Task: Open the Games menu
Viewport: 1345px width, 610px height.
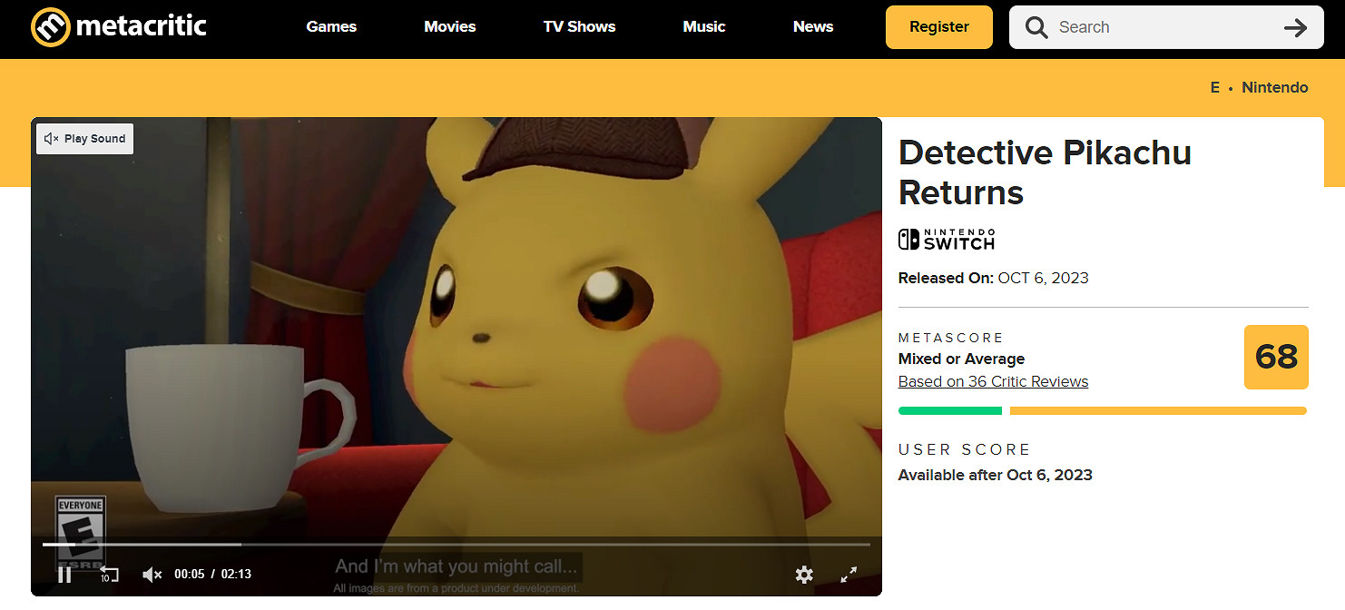Action: click(331, 27)
